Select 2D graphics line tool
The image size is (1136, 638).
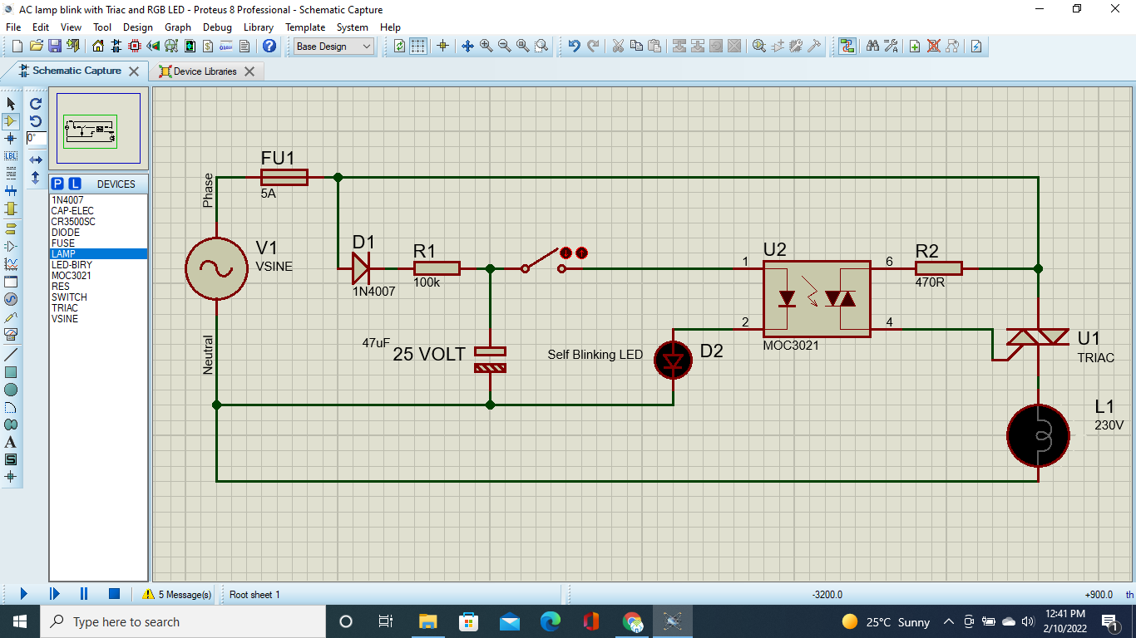11,354
